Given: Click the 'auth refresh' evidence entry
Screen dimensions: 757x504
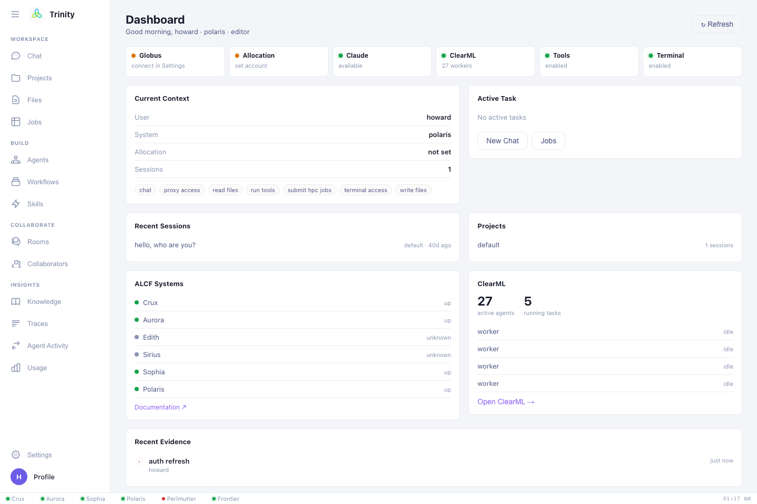Looking at the screenshot, I should point(434,465).
